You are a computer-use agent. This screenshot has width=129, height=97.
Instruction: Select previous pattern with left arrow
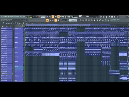click(x=69, y=20)
